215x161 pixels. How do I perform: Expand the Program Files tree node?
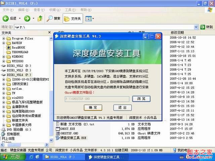(4, 39)
